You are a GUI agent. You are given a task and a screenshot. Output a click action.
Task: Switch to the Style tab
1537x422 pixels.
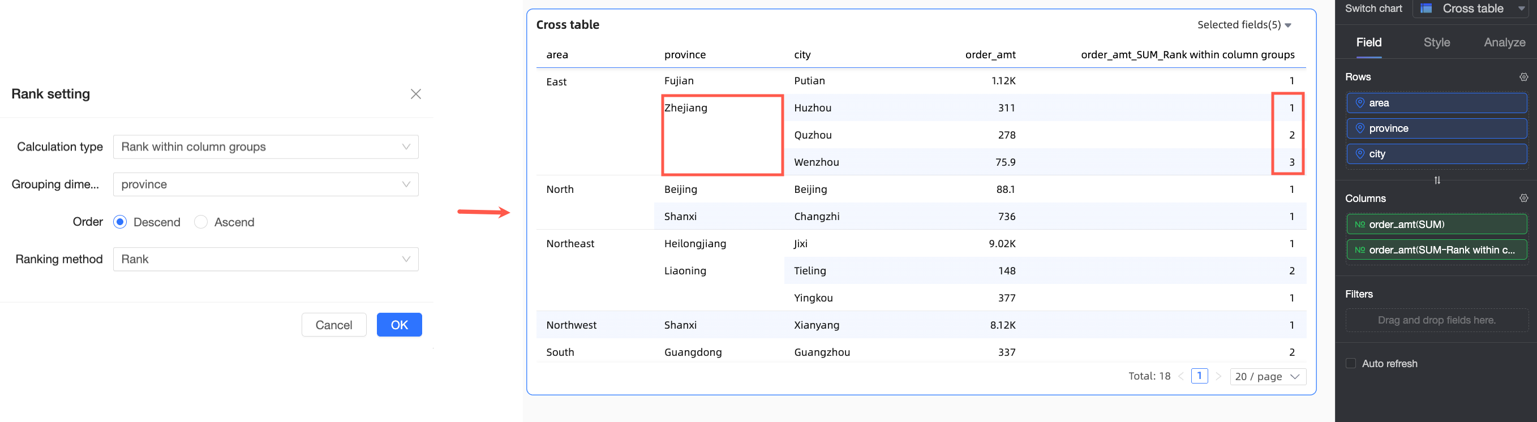(1436, 42)
